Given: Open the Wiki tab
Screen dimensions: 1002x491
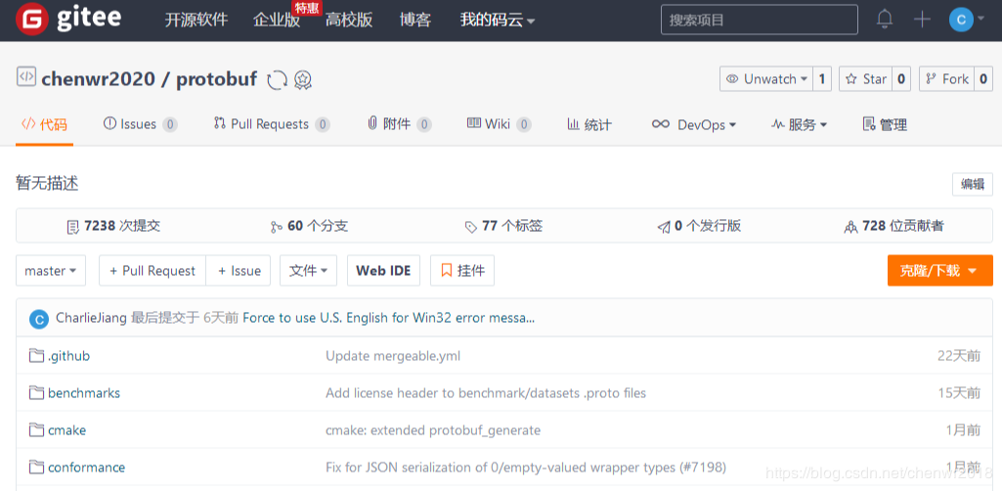Looking at the screenshot, I should (500, 124).
